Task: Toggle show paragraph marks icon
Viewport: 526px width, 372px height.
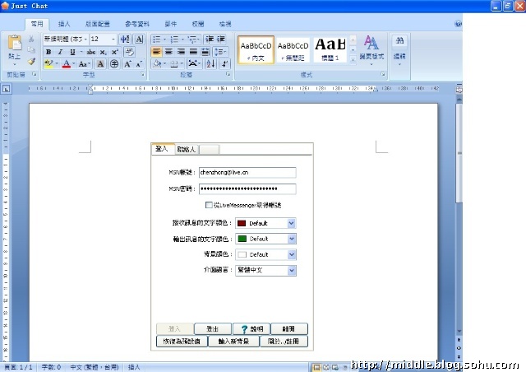Action: tap(224, 63)
